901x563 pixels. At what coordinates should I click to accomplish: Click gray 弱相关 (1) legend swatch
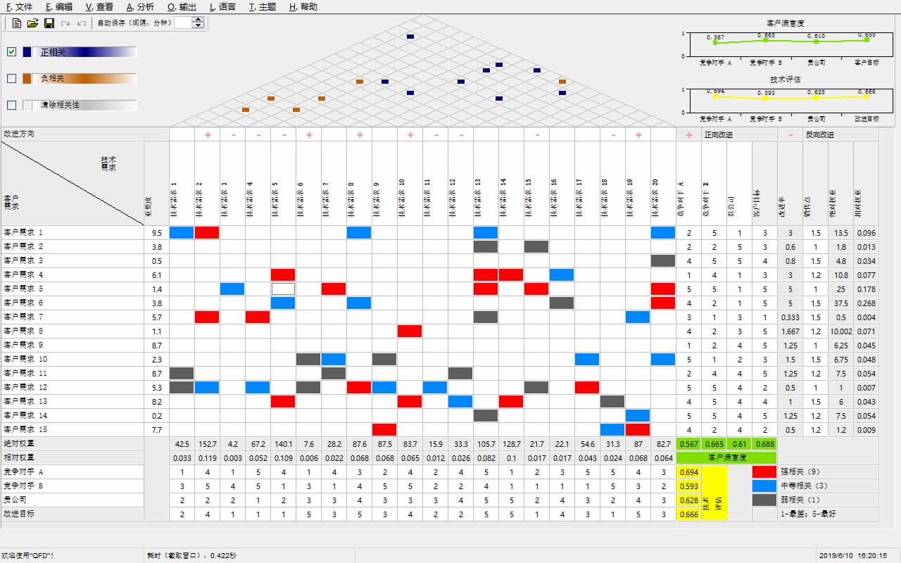point(764,500)
